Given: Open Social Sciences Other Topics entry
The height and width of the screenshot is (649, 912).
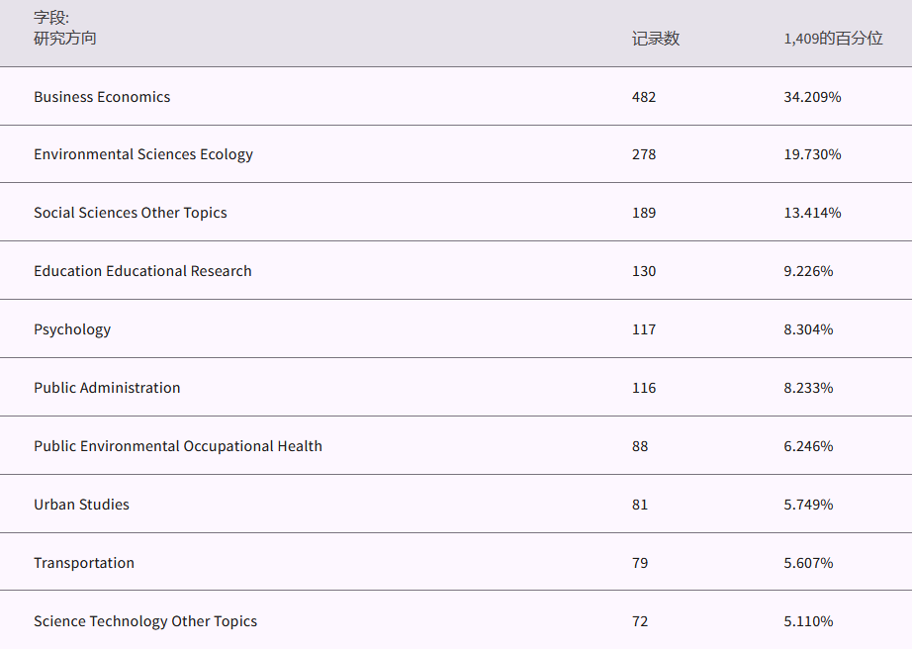Looking at the screenshot, I should pos(131,213).
